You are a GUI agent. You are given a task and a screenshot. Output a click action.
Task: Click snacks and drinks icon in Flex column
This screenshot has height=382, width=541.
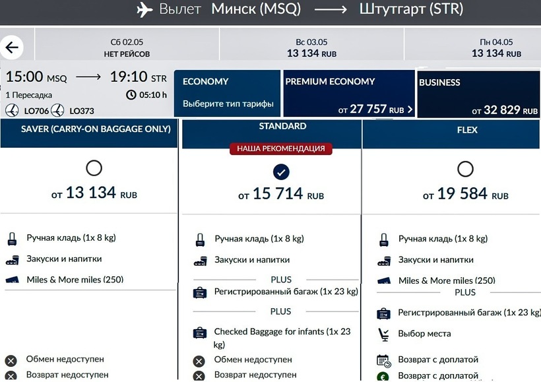(x=384, y=261)
